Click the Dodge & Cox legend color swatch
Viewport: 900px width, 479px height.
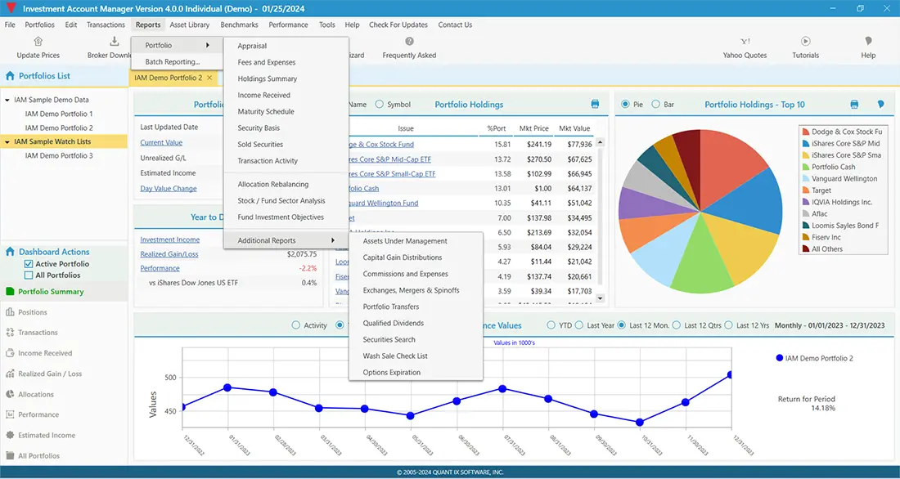pos(805,132)
